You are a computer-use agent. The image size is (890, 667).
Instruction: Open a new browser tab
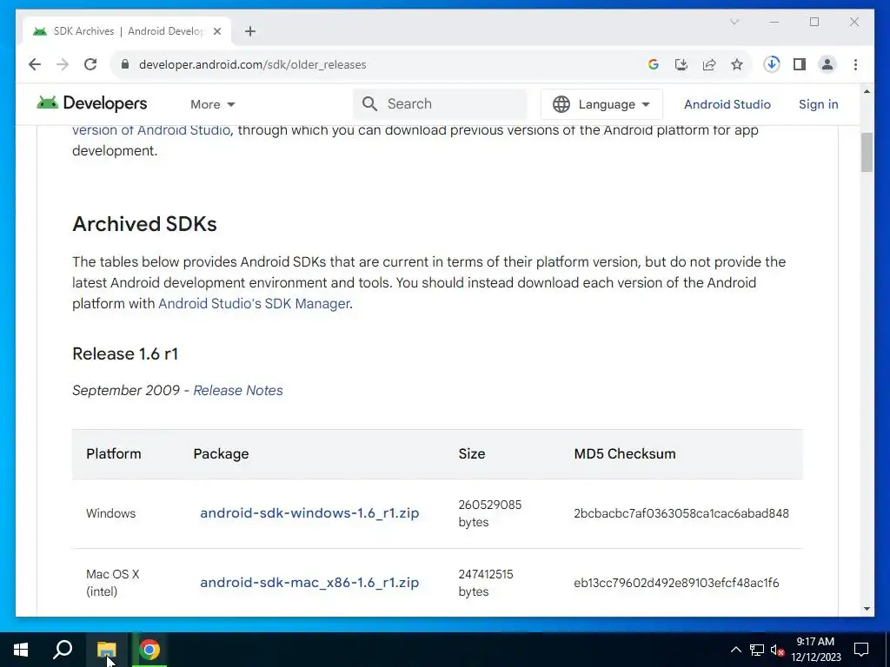click(x=250, y=31)
